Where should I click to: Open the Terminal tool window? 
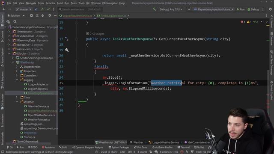click(x=184, y=147)
